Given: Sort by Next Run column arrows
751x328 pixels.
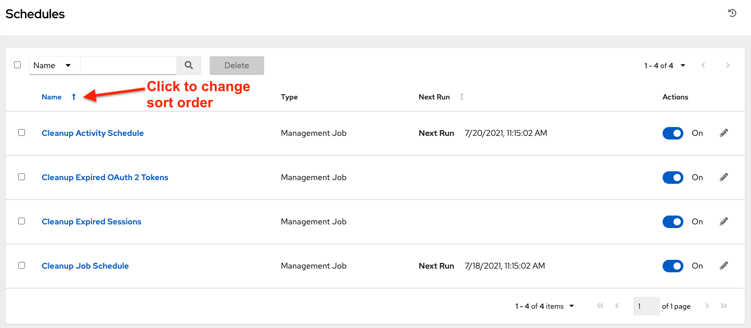Looking at the screenshot, I should pos(462,97).
